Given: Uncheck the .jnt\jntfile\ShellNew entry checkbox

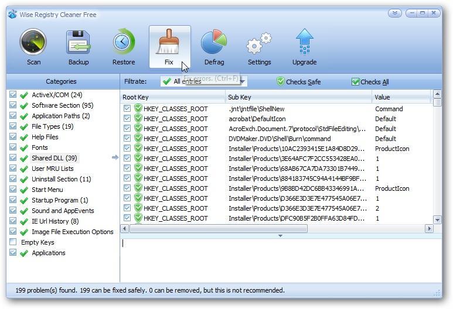Looking at the screenshot, I should coord(127,108).
